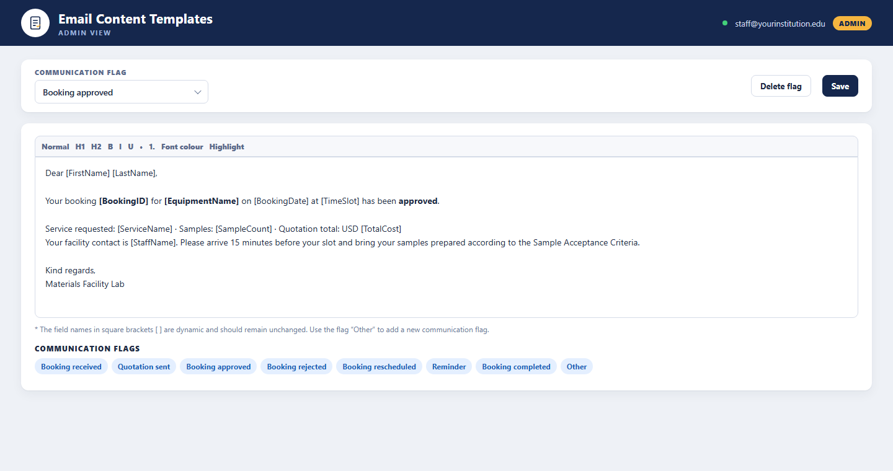Insert a numbered list

tap(152, 147)
